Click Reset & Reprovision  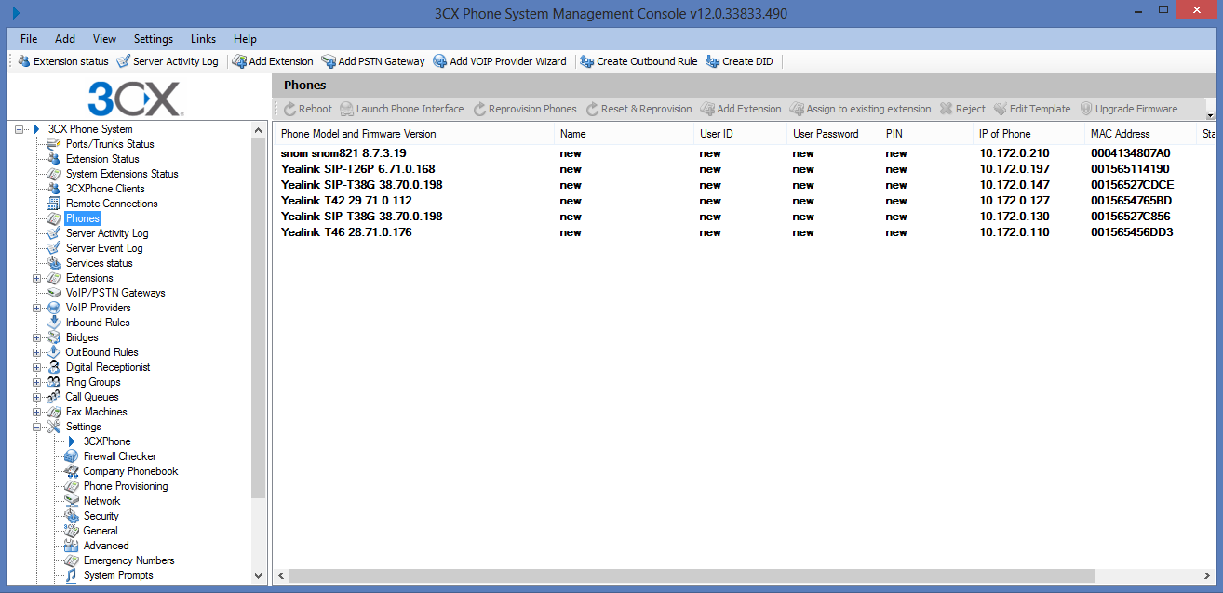[638, 109]
